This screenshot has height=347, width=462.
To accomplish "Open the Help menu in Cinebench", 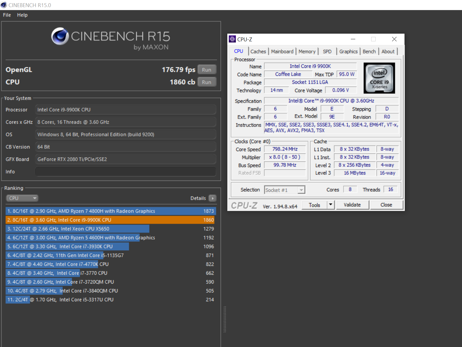I will [22, 15].
